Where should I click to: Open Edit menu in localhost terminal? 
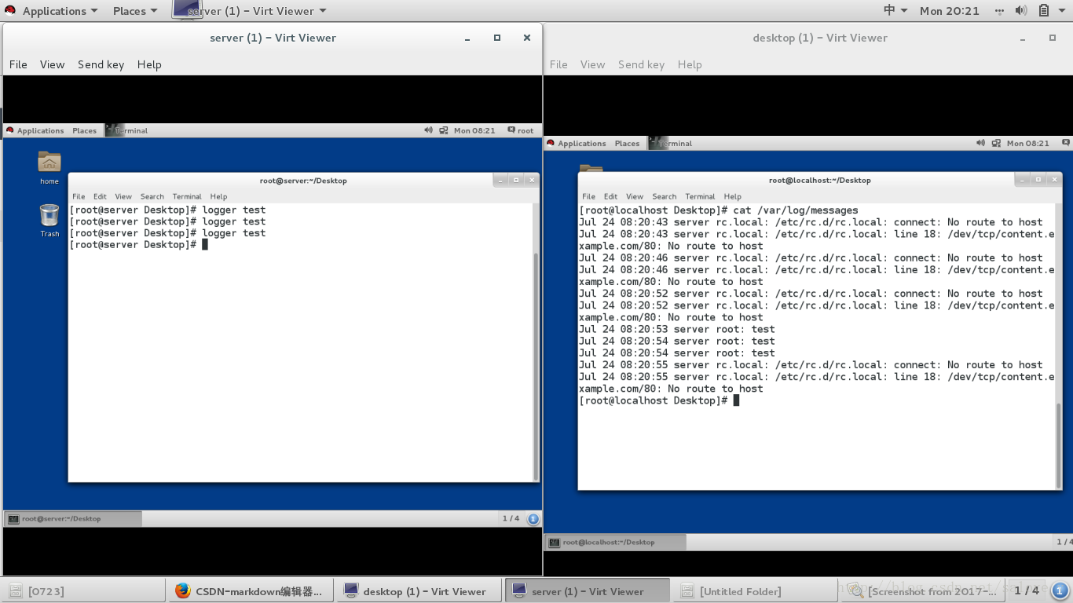click(610, 196)
